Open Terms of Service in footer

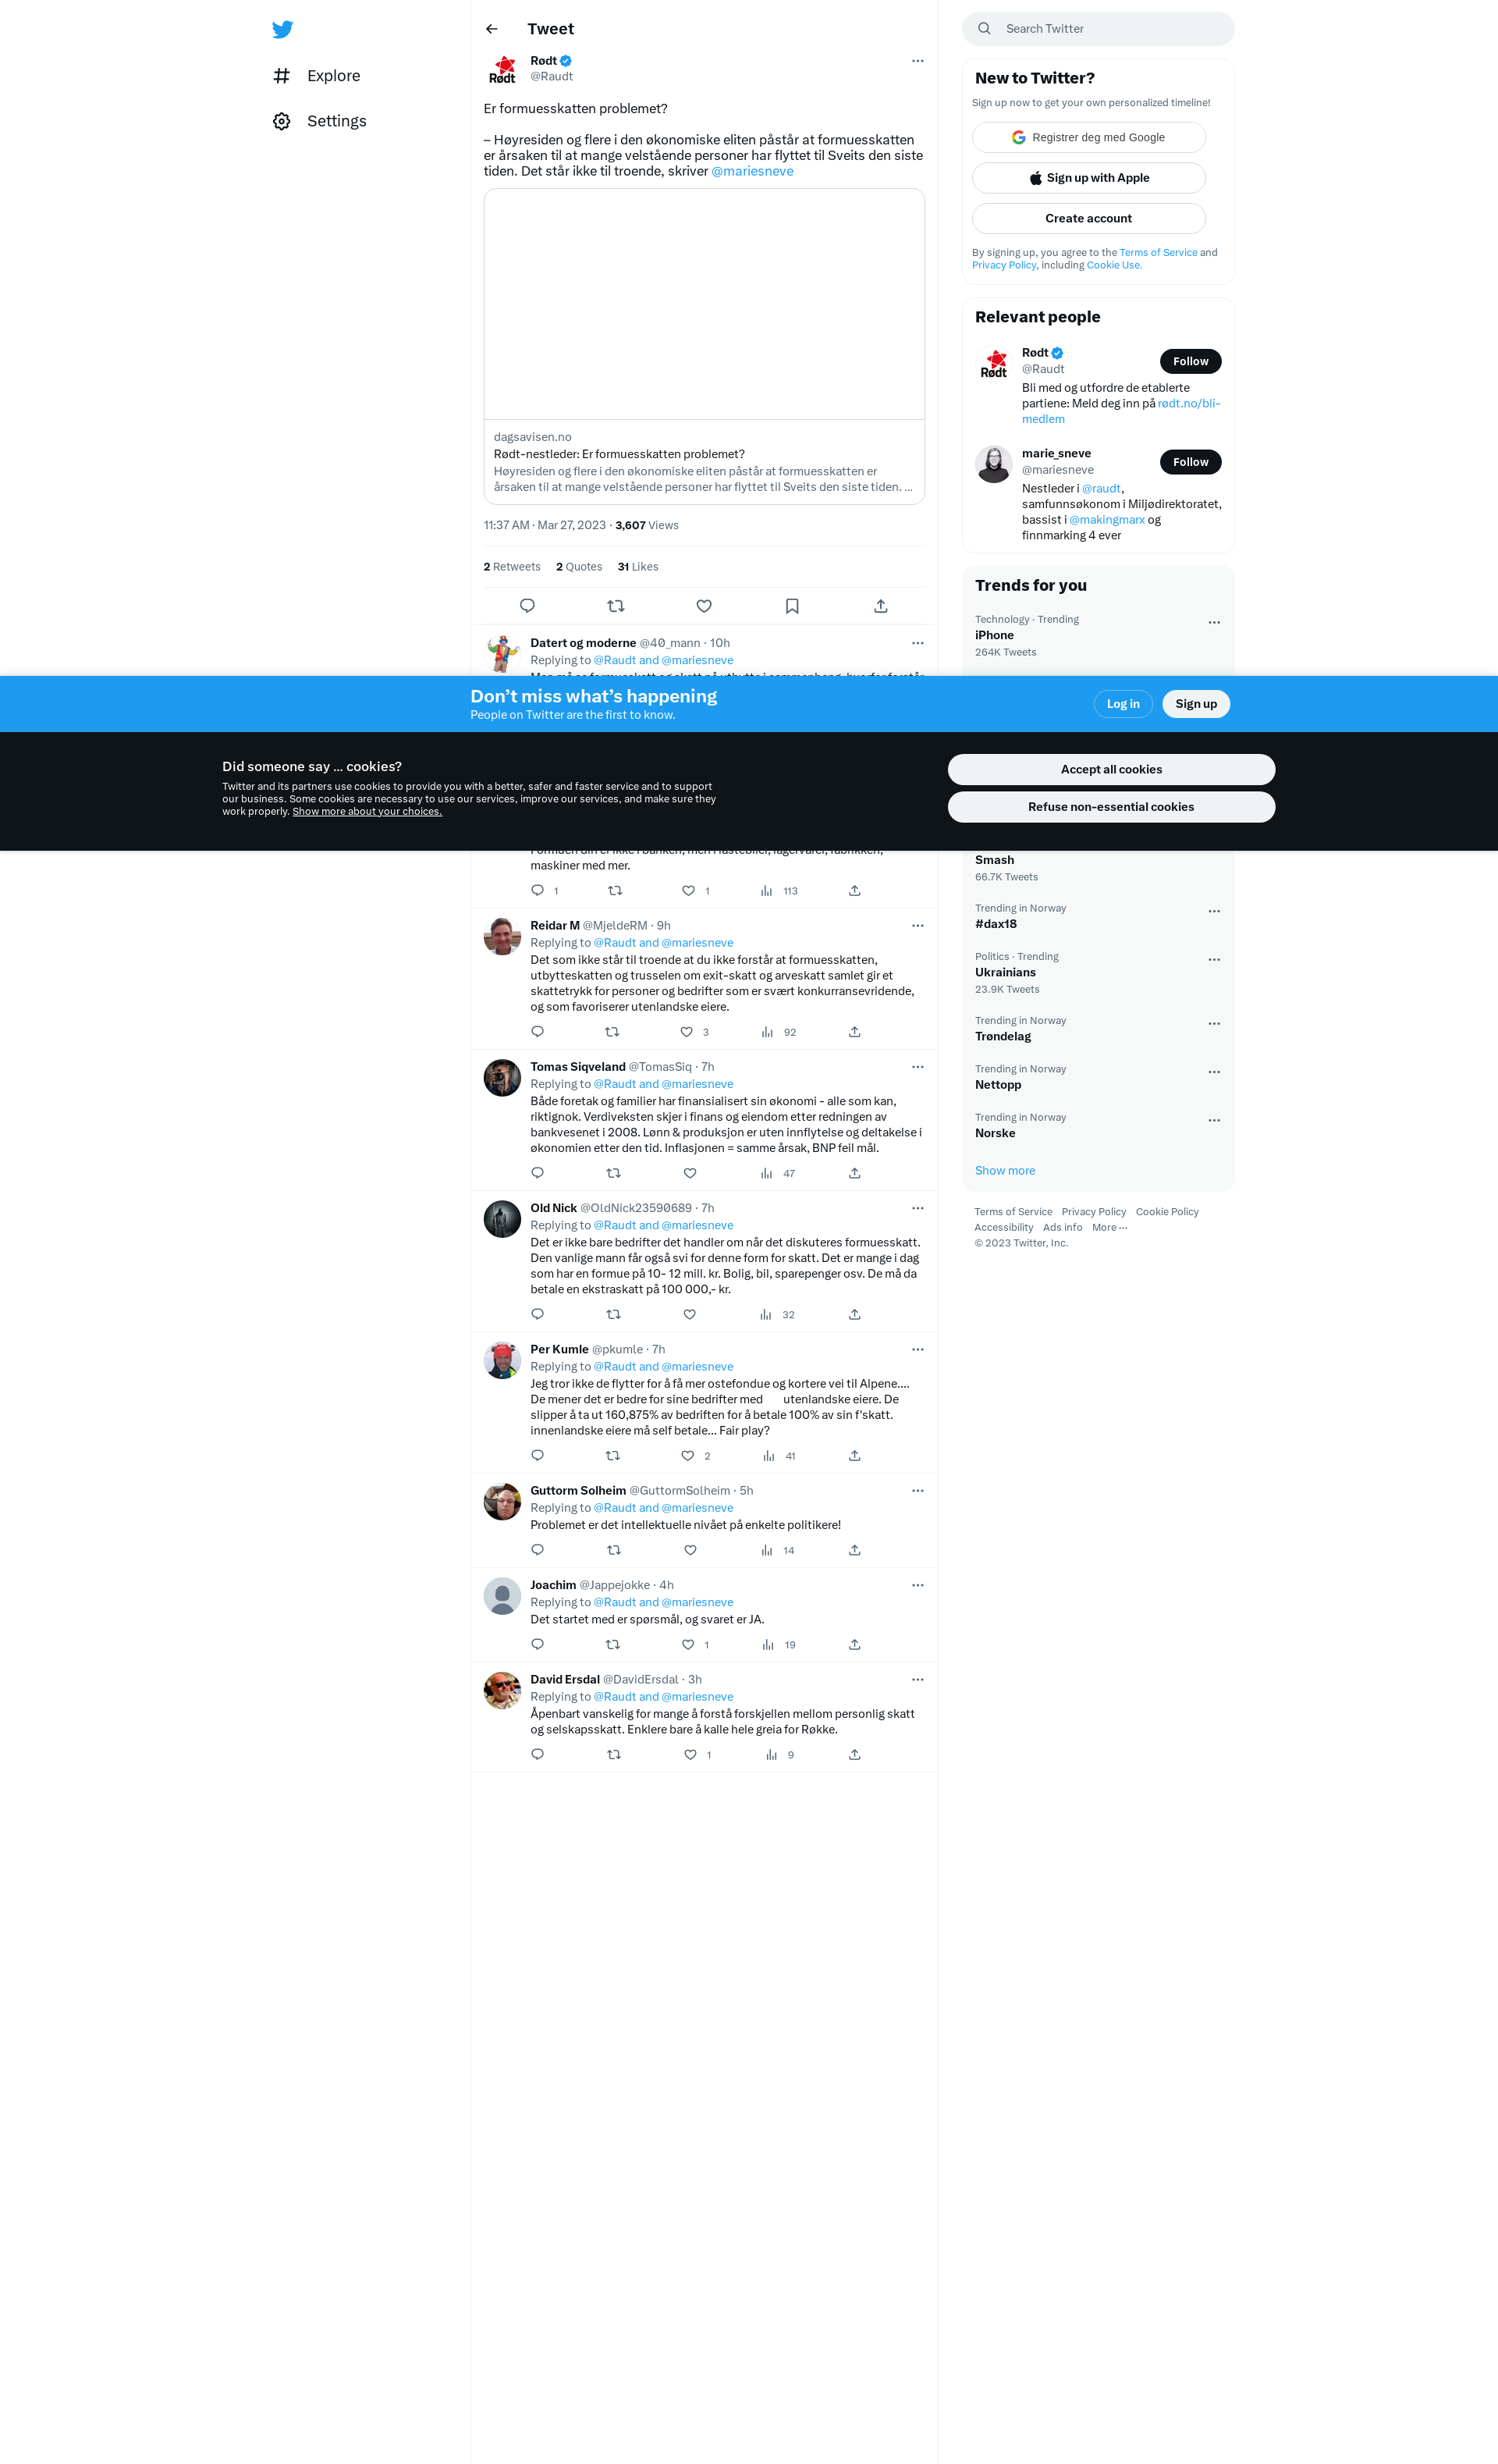click(x=1013, y=1212)
